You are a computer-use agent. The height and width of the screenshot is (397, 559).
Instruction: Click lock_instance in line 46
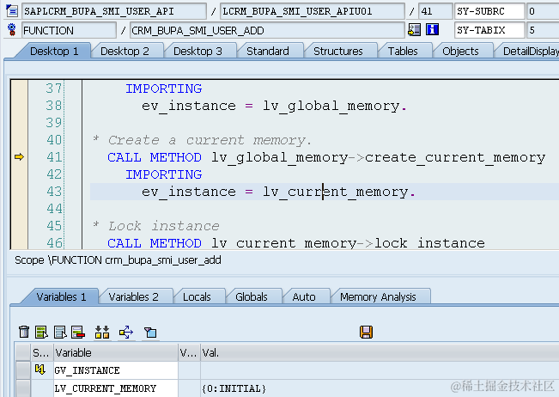[429, 243]
